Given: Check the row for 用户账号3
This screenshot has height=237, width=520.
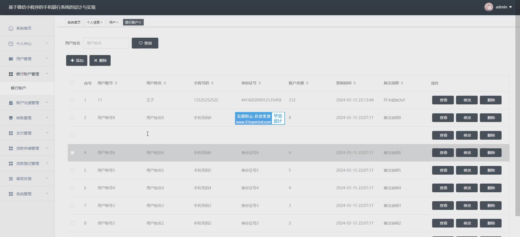Looking at the screenshot, I should pyautogui.click(x=72, y=206).
